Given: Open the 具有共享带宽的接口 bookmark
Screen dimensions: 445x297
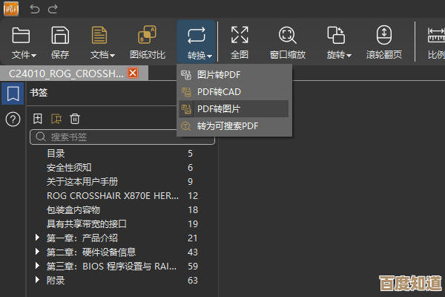Looking at the screenshot, I should pos(87,224).
